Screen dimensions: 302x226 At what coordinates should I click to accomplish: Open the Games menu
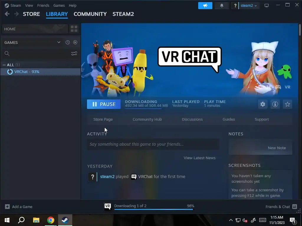tap(59, 5)
